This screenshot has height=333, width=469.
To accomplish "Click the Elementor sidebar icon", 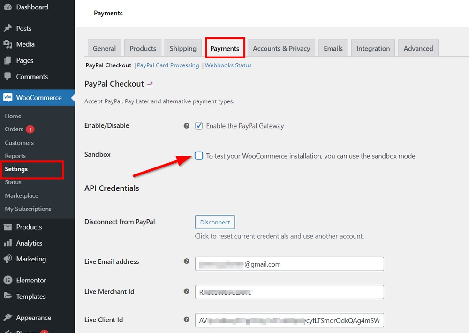I will coord(8,280).
